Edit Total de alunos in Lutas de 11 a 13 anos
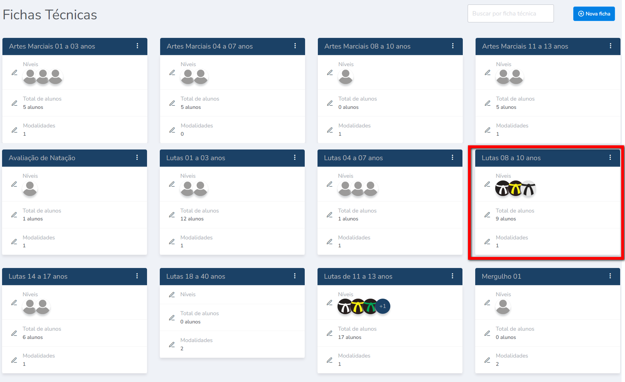625x382 pixels. pos(330,333)
